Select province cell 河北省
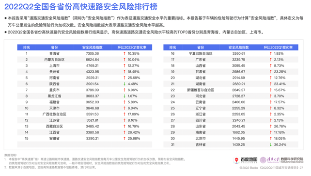Image resolution: width=311 pixels, height=176 pixels. coord(201,96)
